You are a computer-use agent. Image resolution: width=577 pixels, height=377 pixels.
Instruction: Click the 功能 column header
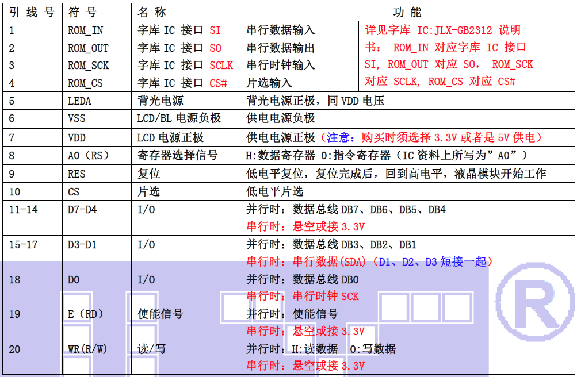407,12
